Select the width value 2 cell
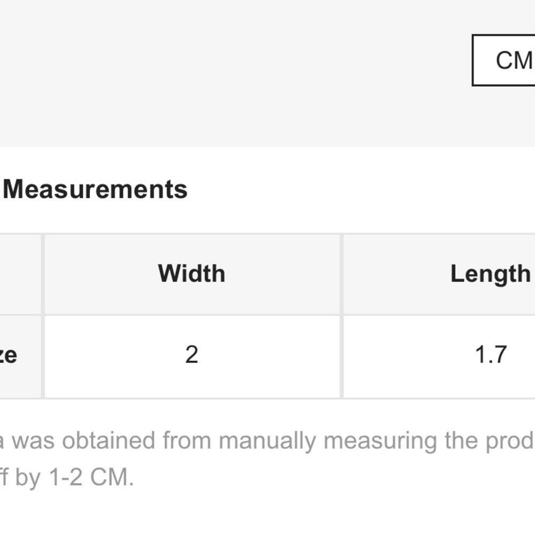 click(192, 356)
